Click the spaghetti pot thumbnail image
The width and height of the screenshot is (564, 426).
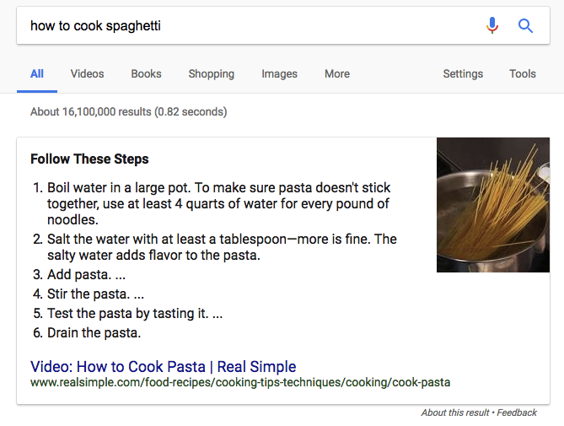(493, 205)
